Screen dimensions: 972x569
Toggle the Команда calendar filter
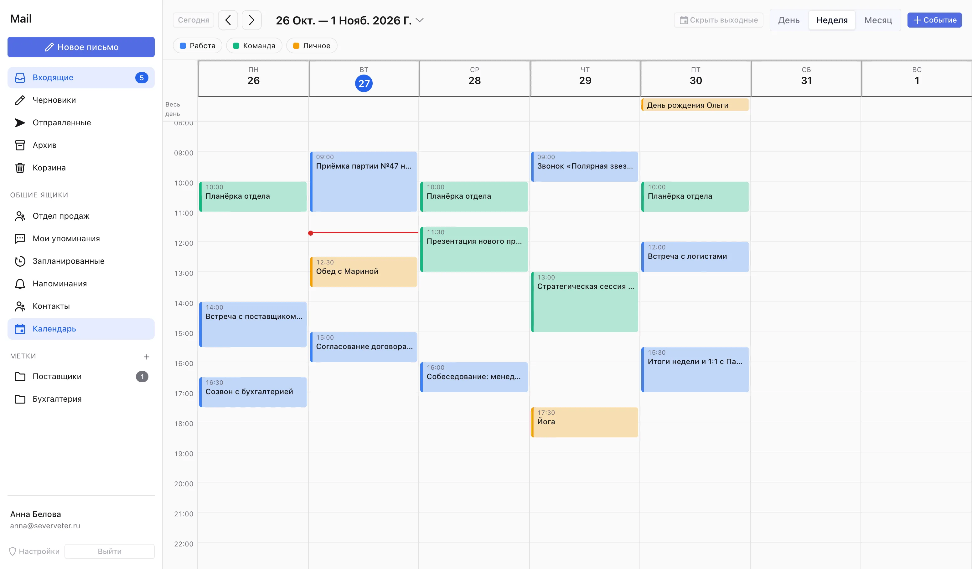pyautogui.click(x=254, y=45)
